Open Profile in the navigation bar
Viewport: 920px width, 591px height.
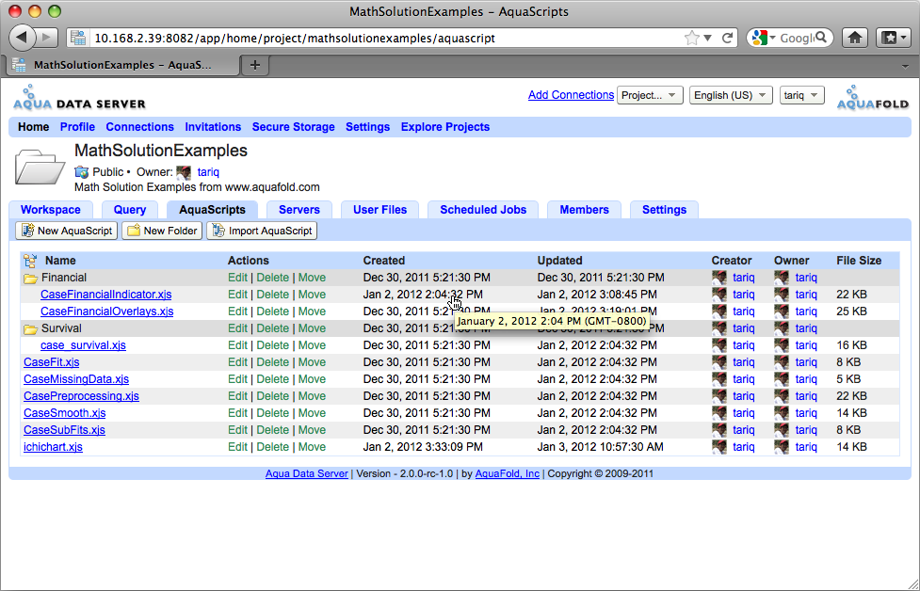click(77, 127)
